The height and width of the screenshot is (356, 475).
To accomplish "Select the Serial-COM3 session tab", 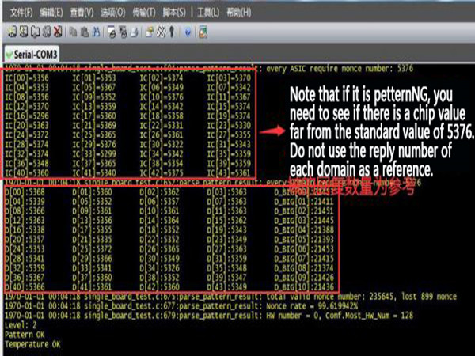I will pyautogui.click(x=32, y=55).
